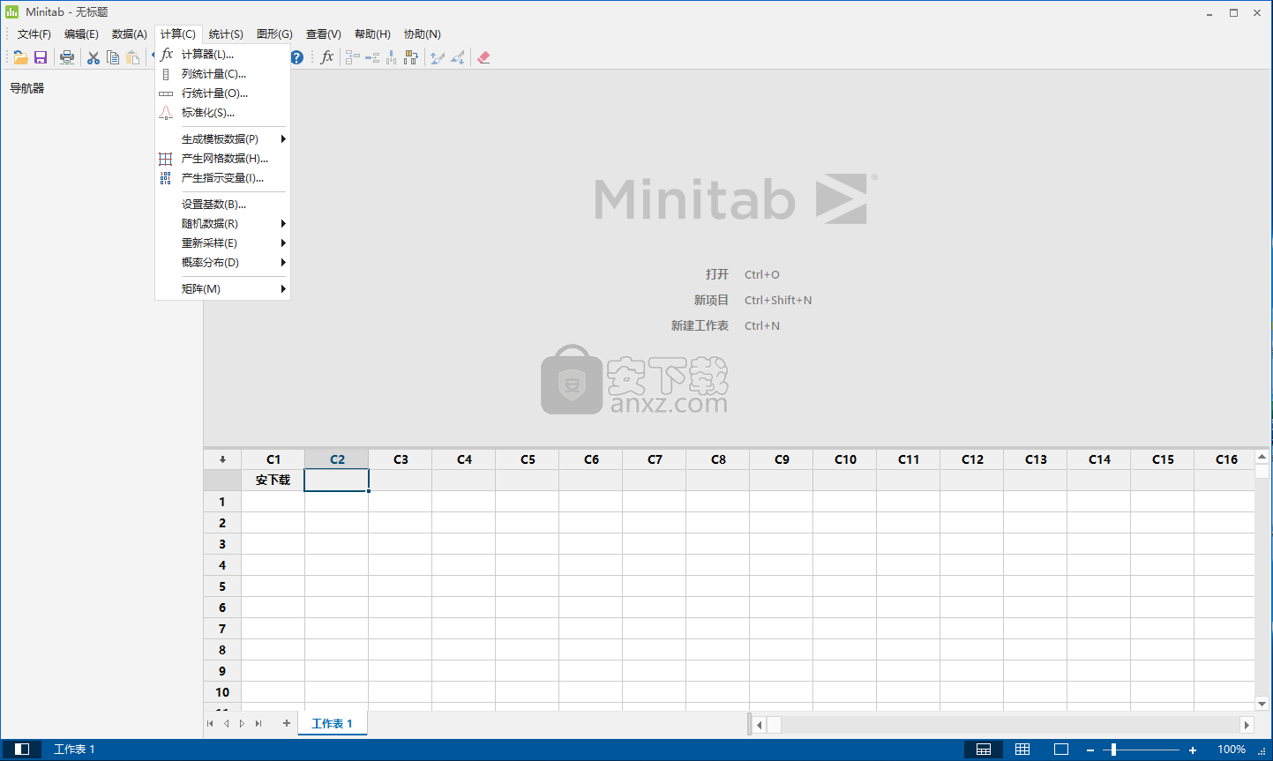Open the 文件(F) menu
The width and height of the screenshot is (1273, 761).
point(34,34)
